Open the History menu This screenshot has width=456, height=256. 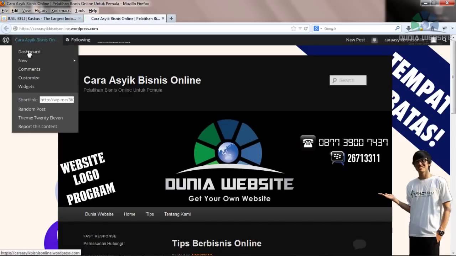pos(41,11)
